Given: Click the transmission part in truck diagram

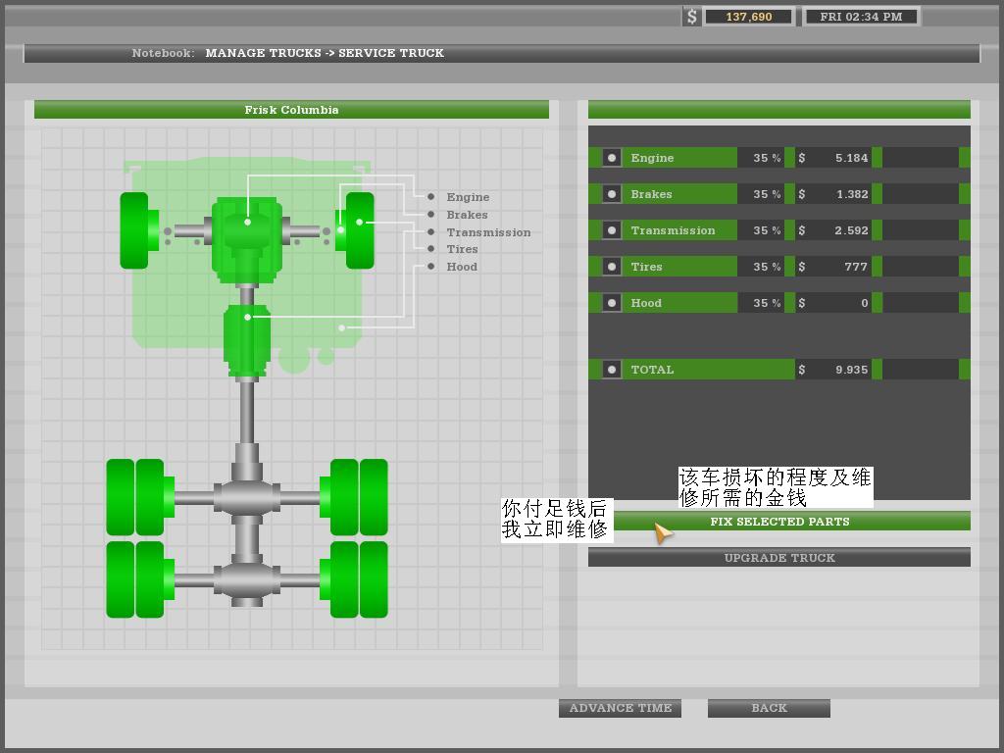Looking at the screenshot, I should click(x=246, y=339).
